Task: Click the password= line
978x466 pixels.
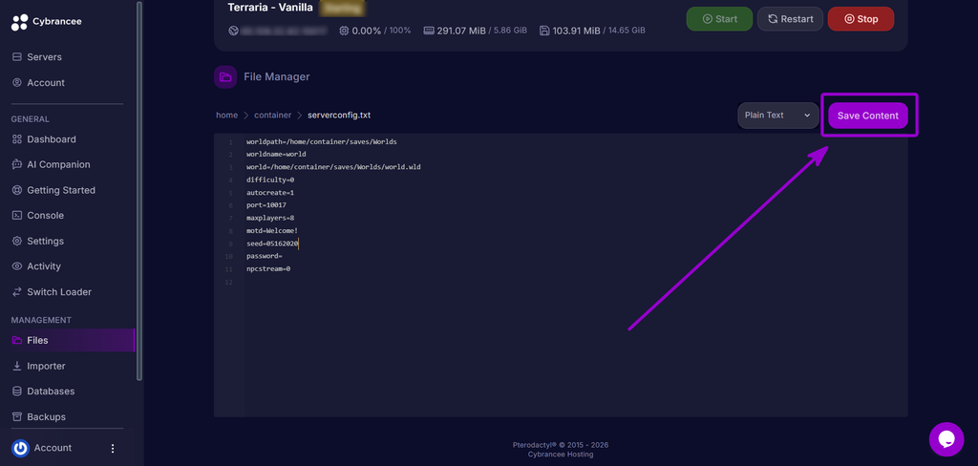Action: pos(265,256)
